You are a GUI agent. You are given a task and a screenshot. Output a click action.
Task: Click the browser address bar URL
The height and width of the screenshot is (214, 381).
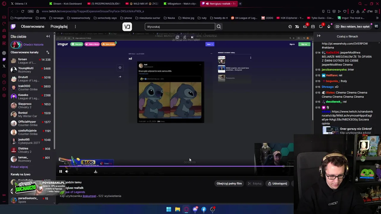tap(93, 11)
